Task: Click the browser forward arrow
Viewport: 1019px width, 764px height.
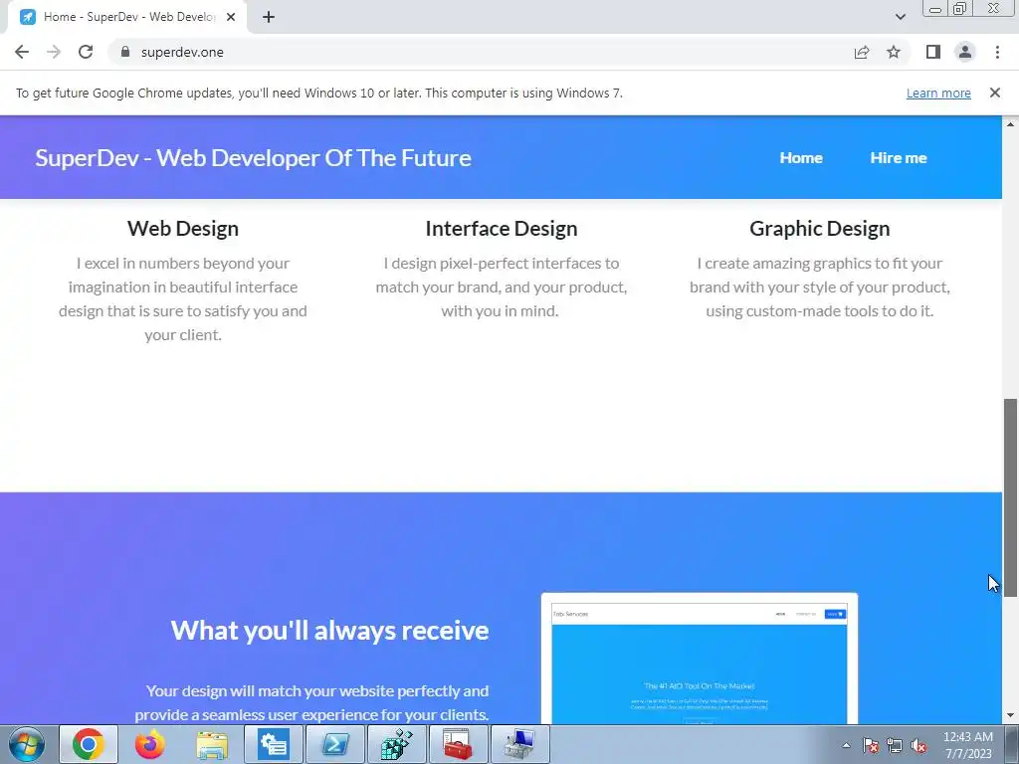Action: tap(54, 52)
